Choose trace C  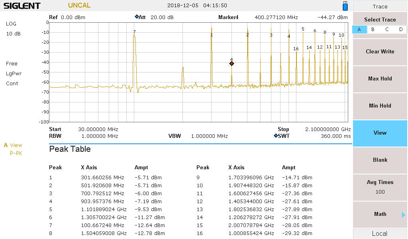tap(387, 29)
